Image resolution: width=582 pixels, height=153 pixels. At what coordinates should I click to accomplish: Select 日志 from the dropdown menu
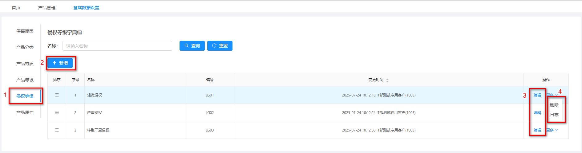click(x=554, y=115)
